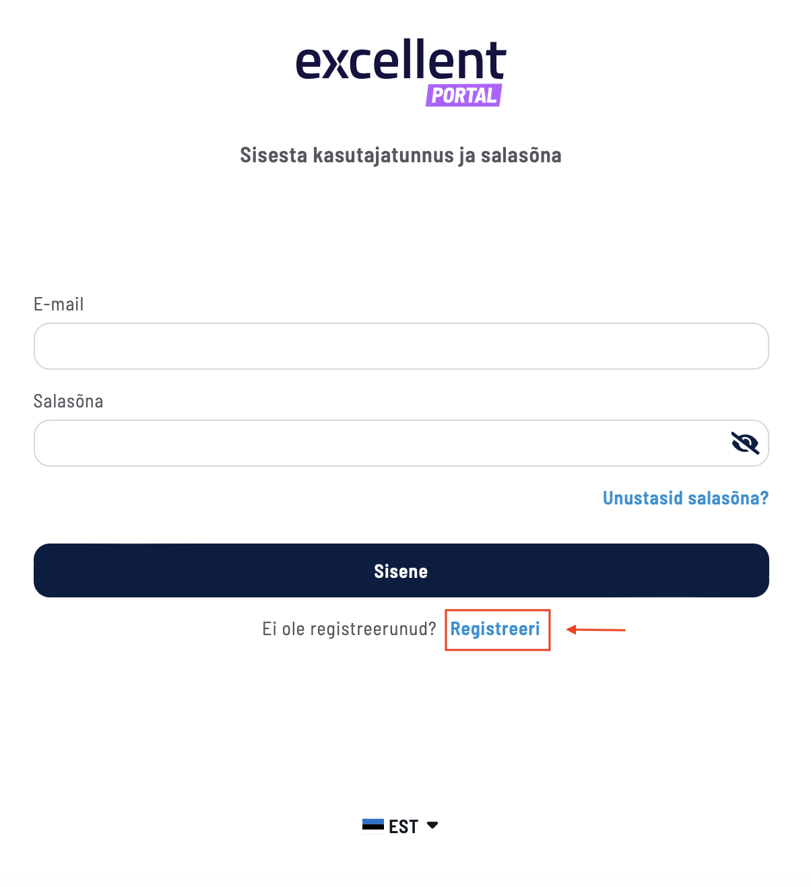Click the red outline box's right edge

tap(550, 630)
